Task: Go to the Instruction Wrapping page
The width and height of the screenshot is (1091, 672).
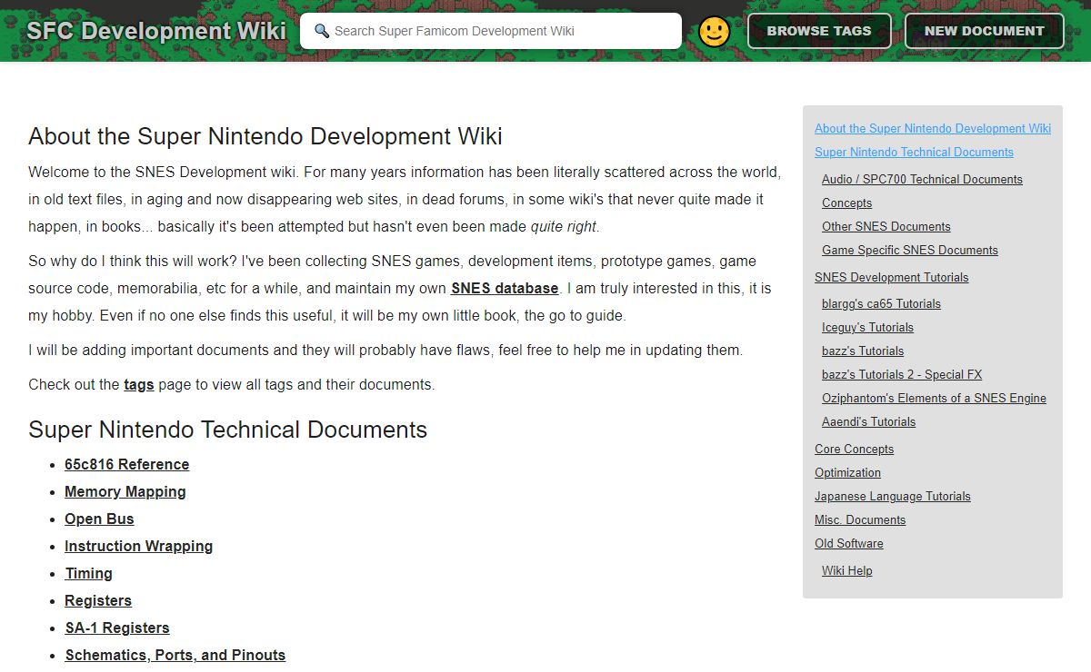Action: click(x=138, y=546)
